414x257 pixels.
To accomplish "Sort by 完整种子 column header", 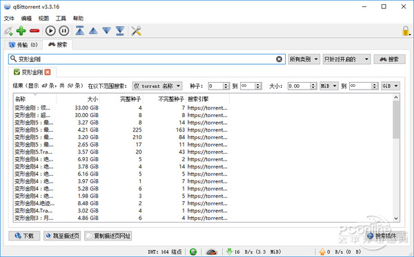I will click(x=121, y=99).
